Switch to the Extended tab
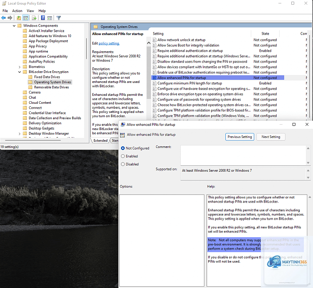Screen dimensions: 313x288 point(101,140)
